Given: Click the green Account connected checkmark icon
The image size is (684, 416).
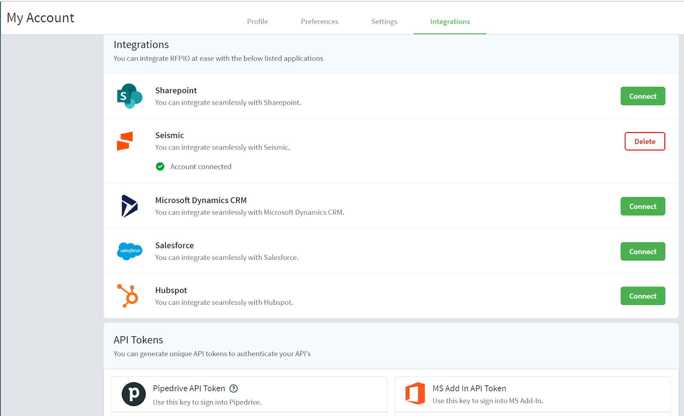Looking at the screenshot, I should tap(160, 166).
